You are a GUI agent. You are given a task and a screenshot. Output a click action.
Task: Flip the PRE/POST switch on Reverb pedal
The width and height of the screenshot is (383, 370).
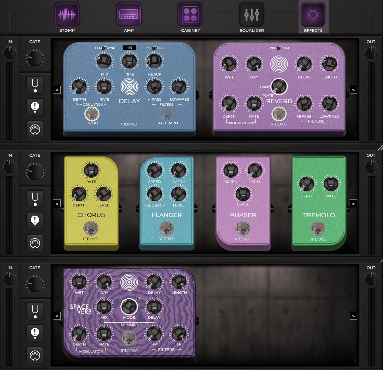279,48
